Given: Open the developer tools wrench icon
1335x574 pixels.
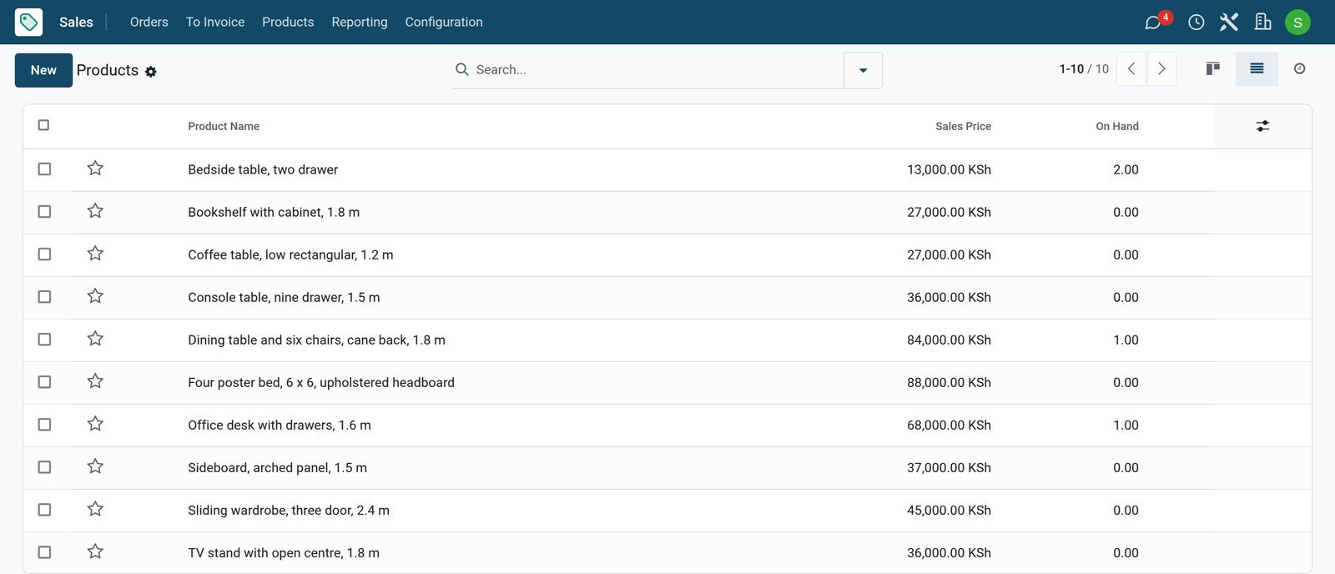Looking at the screenshot, I should [x=1229, y=23].
